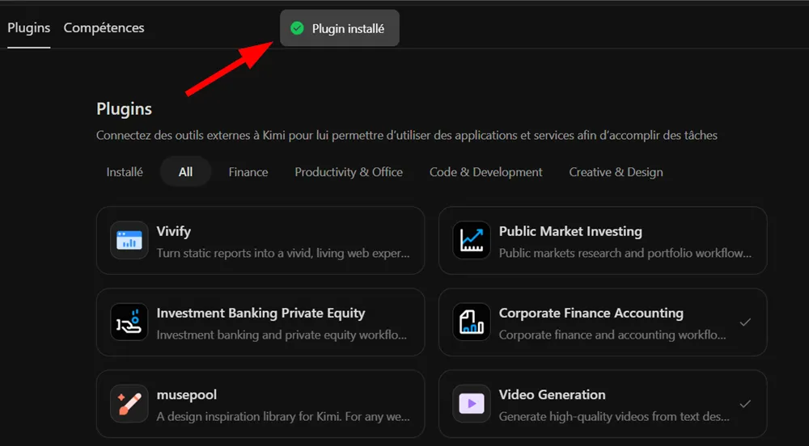
Task: Click the 'Plugin installé' notification text
Action: pyautogui.click(x=348, y=29)
